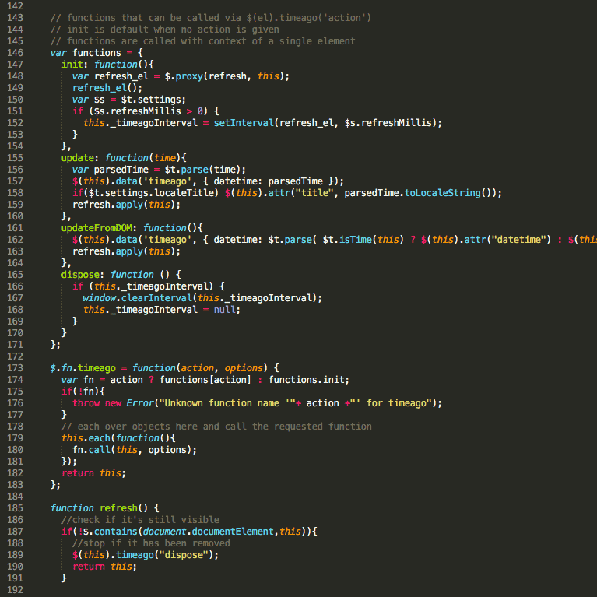The width and height of the screenshot is (597, 597).
Task: Click the 'refresh_el();' call on line 149
Action: click(x=107, y=88)
